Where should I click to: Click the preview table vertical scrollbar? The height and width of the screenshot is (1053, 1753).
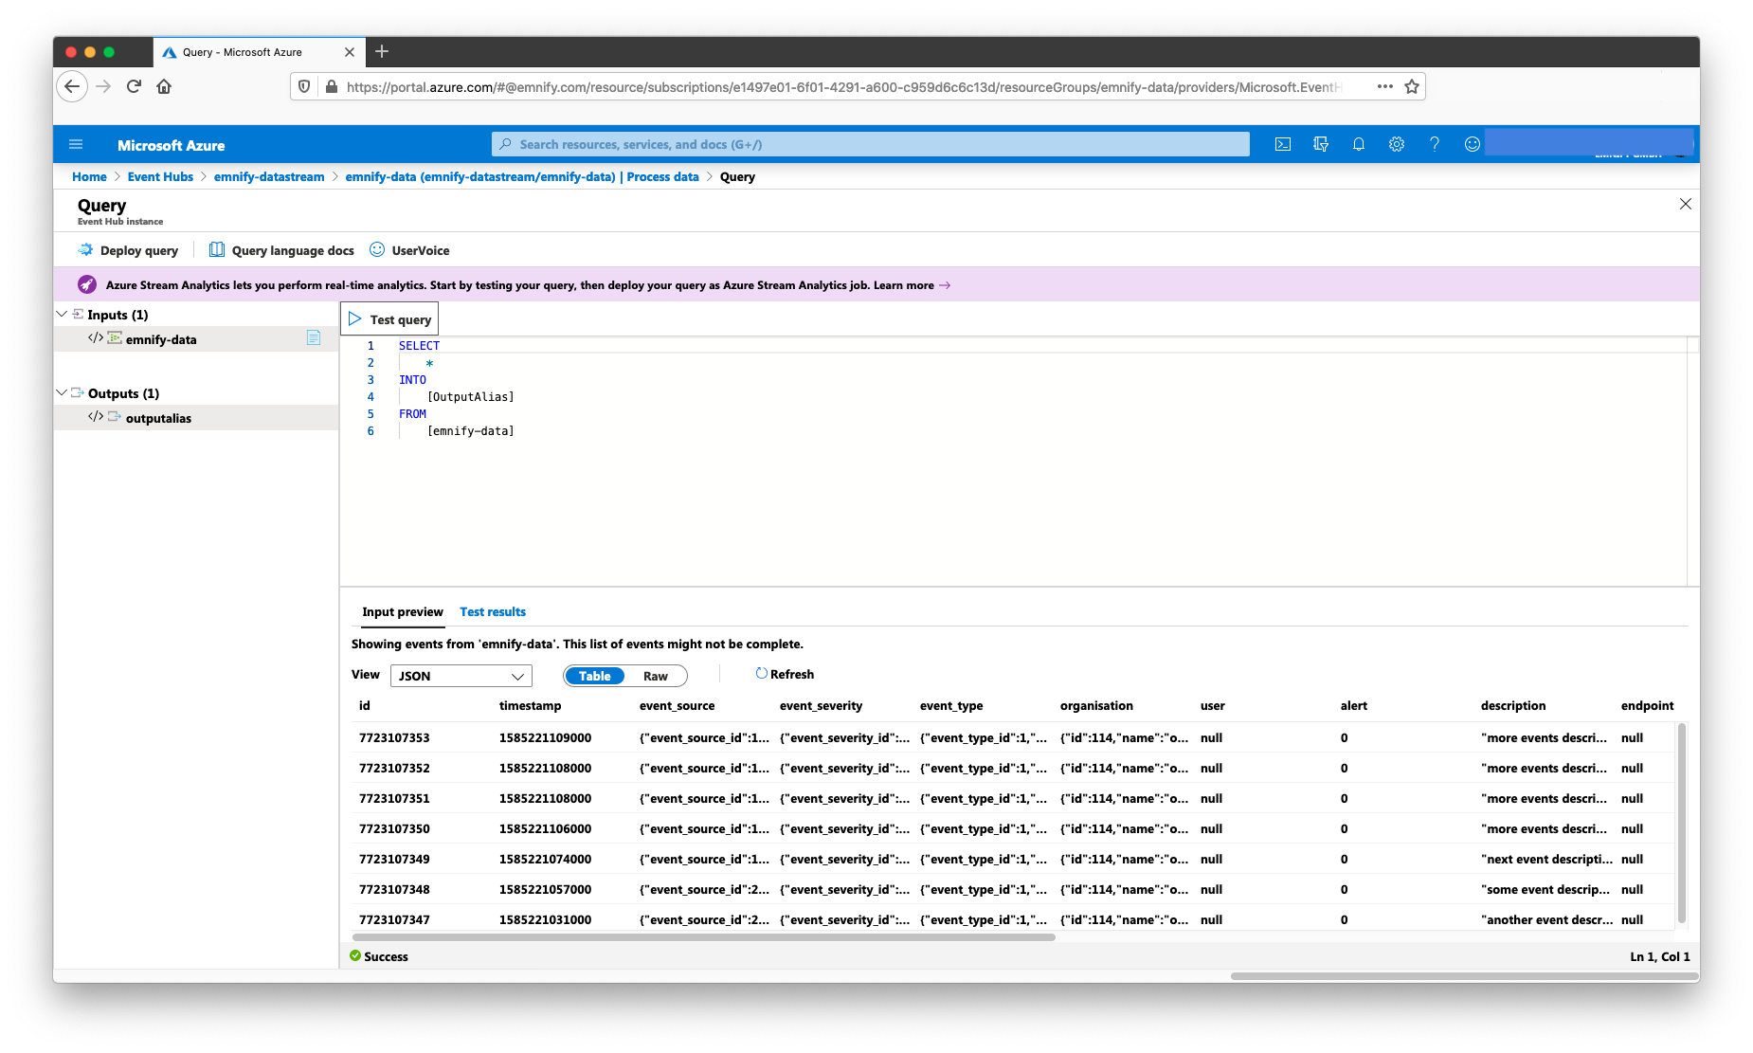click(x=1682, y=823)
